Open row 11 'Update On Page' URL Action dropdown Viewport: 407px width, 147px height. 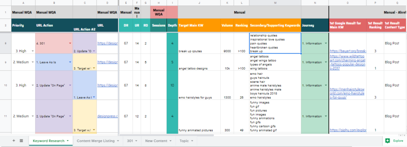click(70, 116)
